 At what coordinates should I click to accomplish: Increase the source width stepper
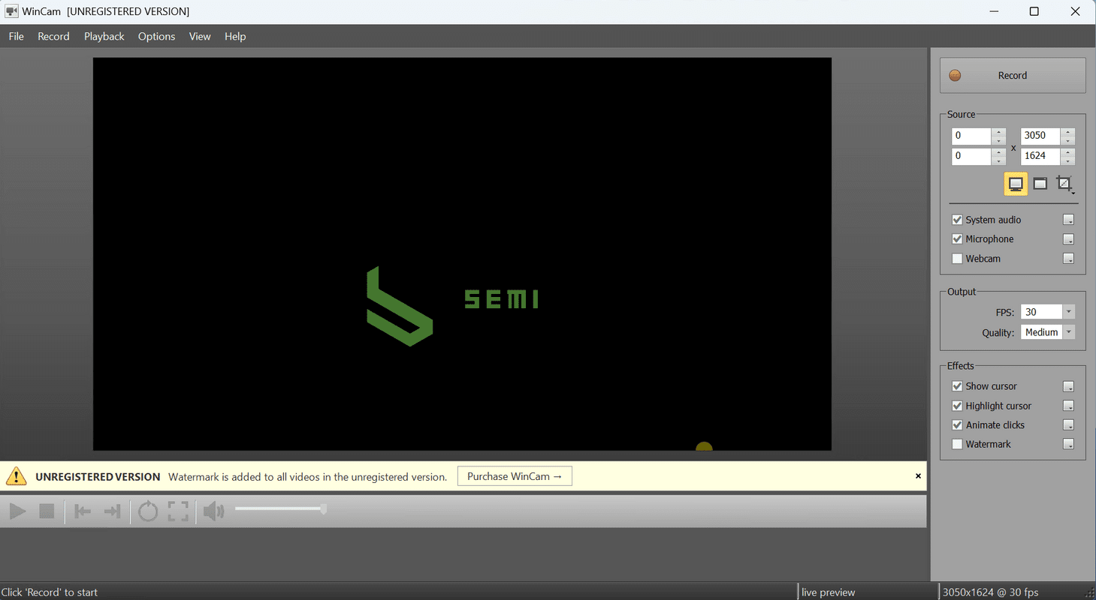coord(1068,132)
